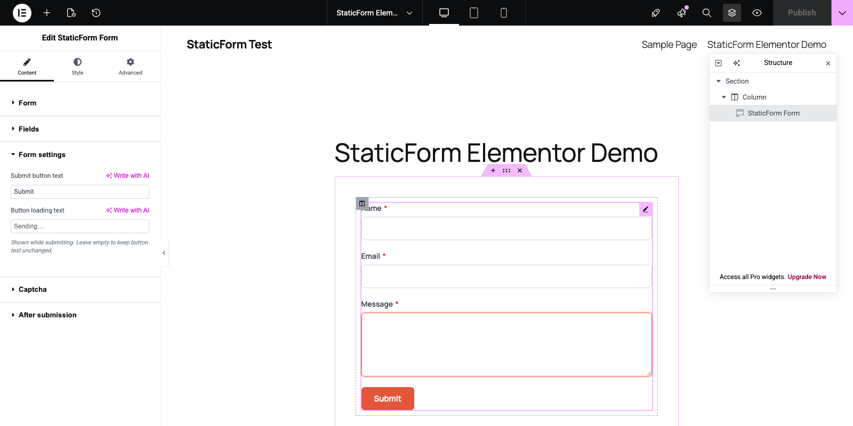Preview changes with the eye icon
Viewport: 853px width, 426px height.
click(757, 13)
